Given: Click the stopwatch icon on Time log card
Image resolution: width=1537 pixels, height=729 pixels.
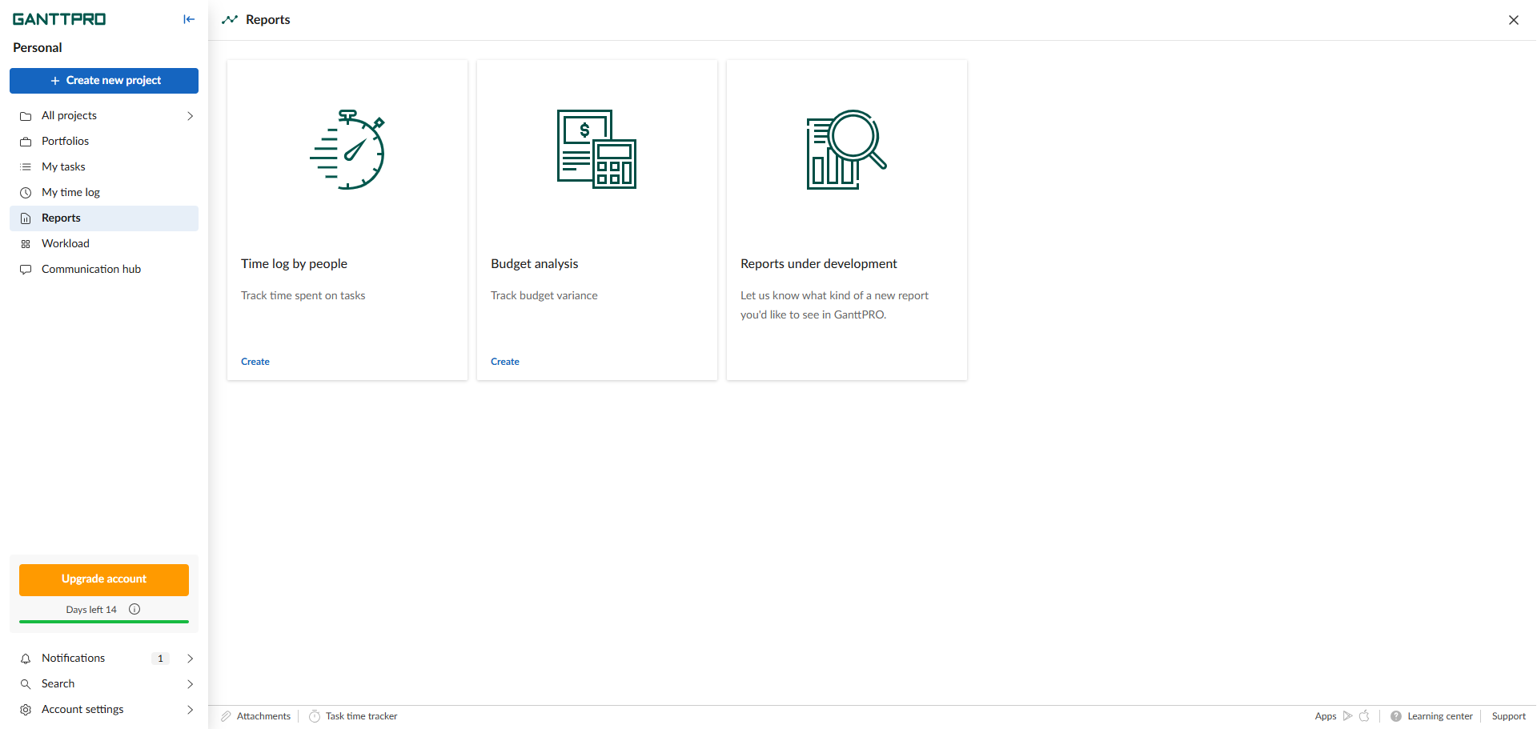Looking at the screenshot, I should (x=348, y=150).
